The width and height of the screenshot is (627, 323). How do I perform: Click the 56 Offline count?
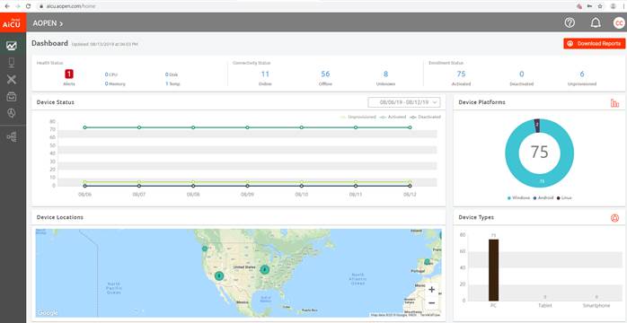coord(325,74)
